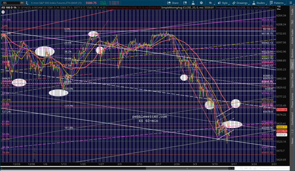Open the Dashboard sidebar tab
Image resolution: width=295 pixels, height=171 pixels.
click(292, 119)
